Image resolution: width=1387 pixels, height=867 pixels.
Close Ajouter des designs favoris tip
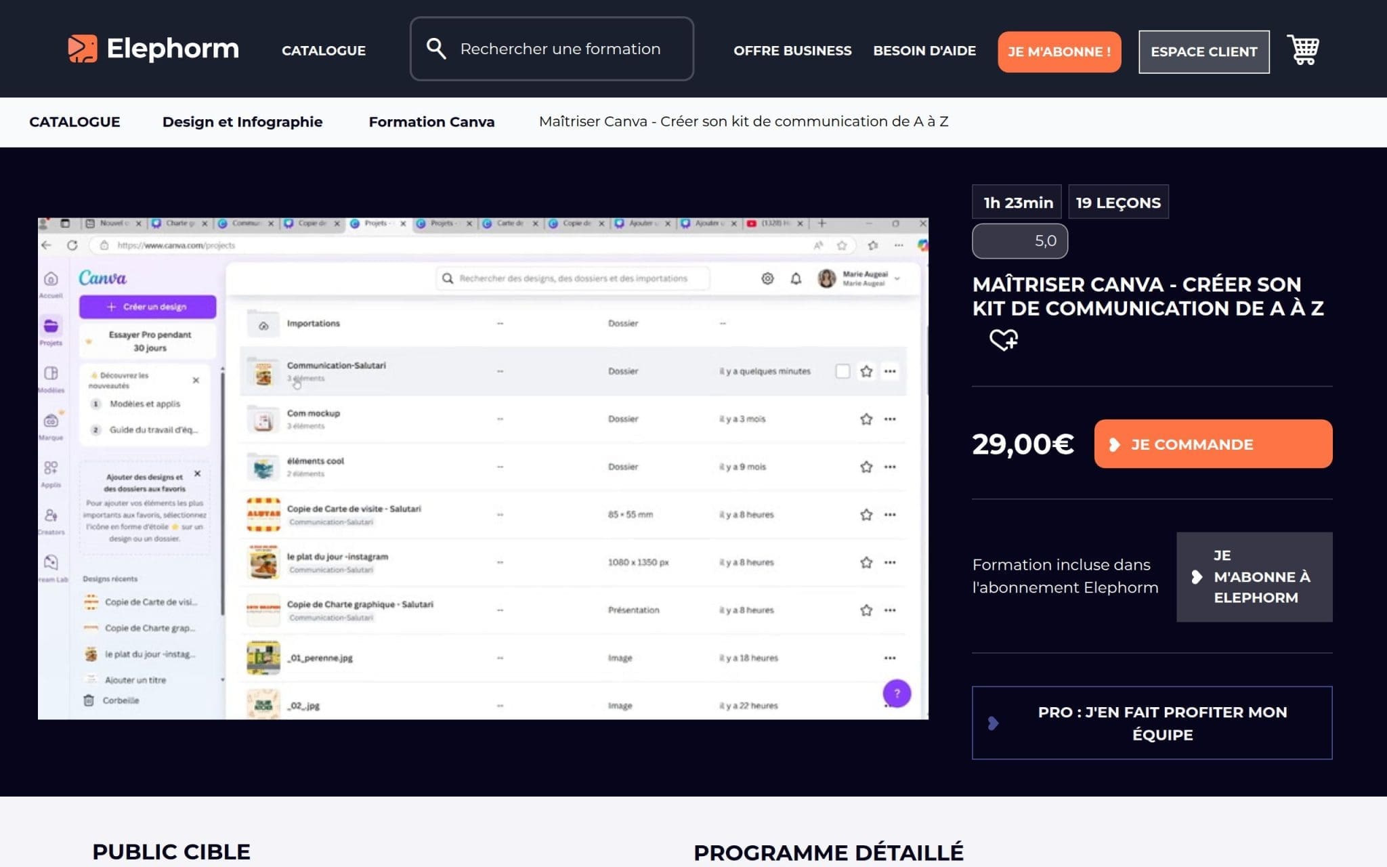point(197,473)
